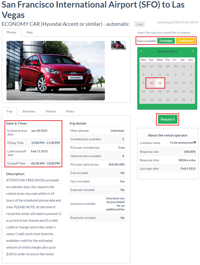Select February 10 on the calendar

[x=152, y=83]
